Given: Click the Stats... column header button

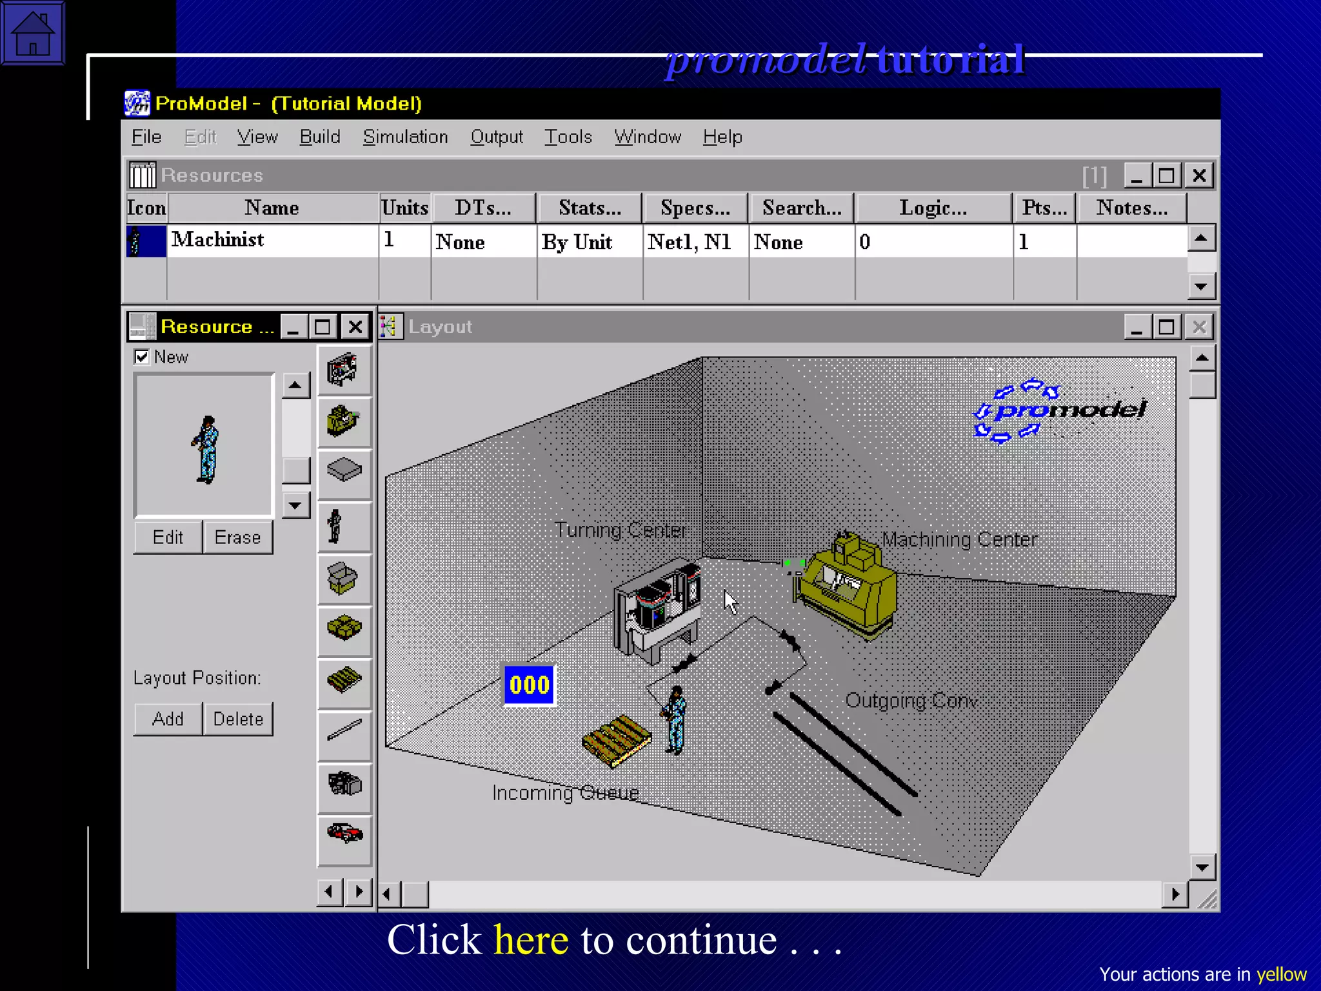Looking at the screenshot, I should click(590, 208).
